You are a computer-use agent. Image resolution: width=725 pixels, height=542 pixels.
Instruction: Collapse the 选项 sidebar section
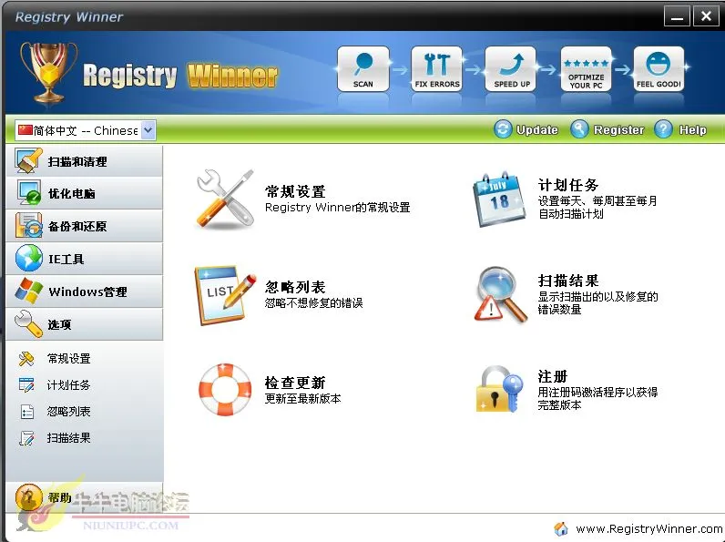tap(84, 324)
